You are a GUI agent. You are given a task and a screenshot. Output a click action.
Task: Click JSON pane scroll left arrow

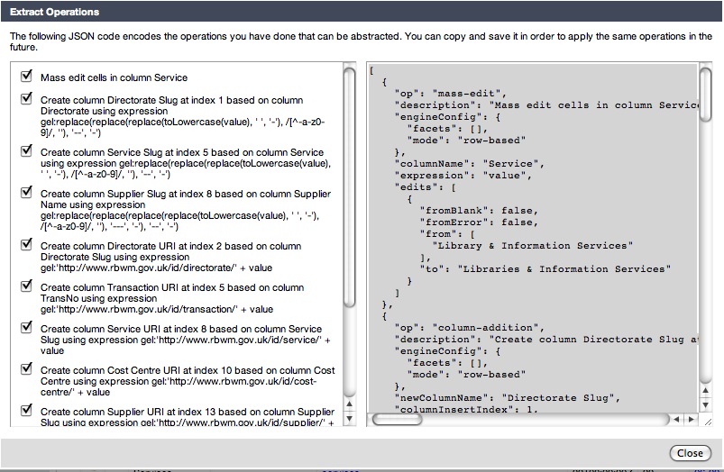point(676,419)
